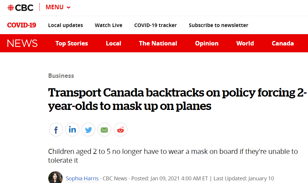Image resolution: width=308 pixels, height=183 pixels.
Task: Share article on Twitter
Action: (88, 130)
